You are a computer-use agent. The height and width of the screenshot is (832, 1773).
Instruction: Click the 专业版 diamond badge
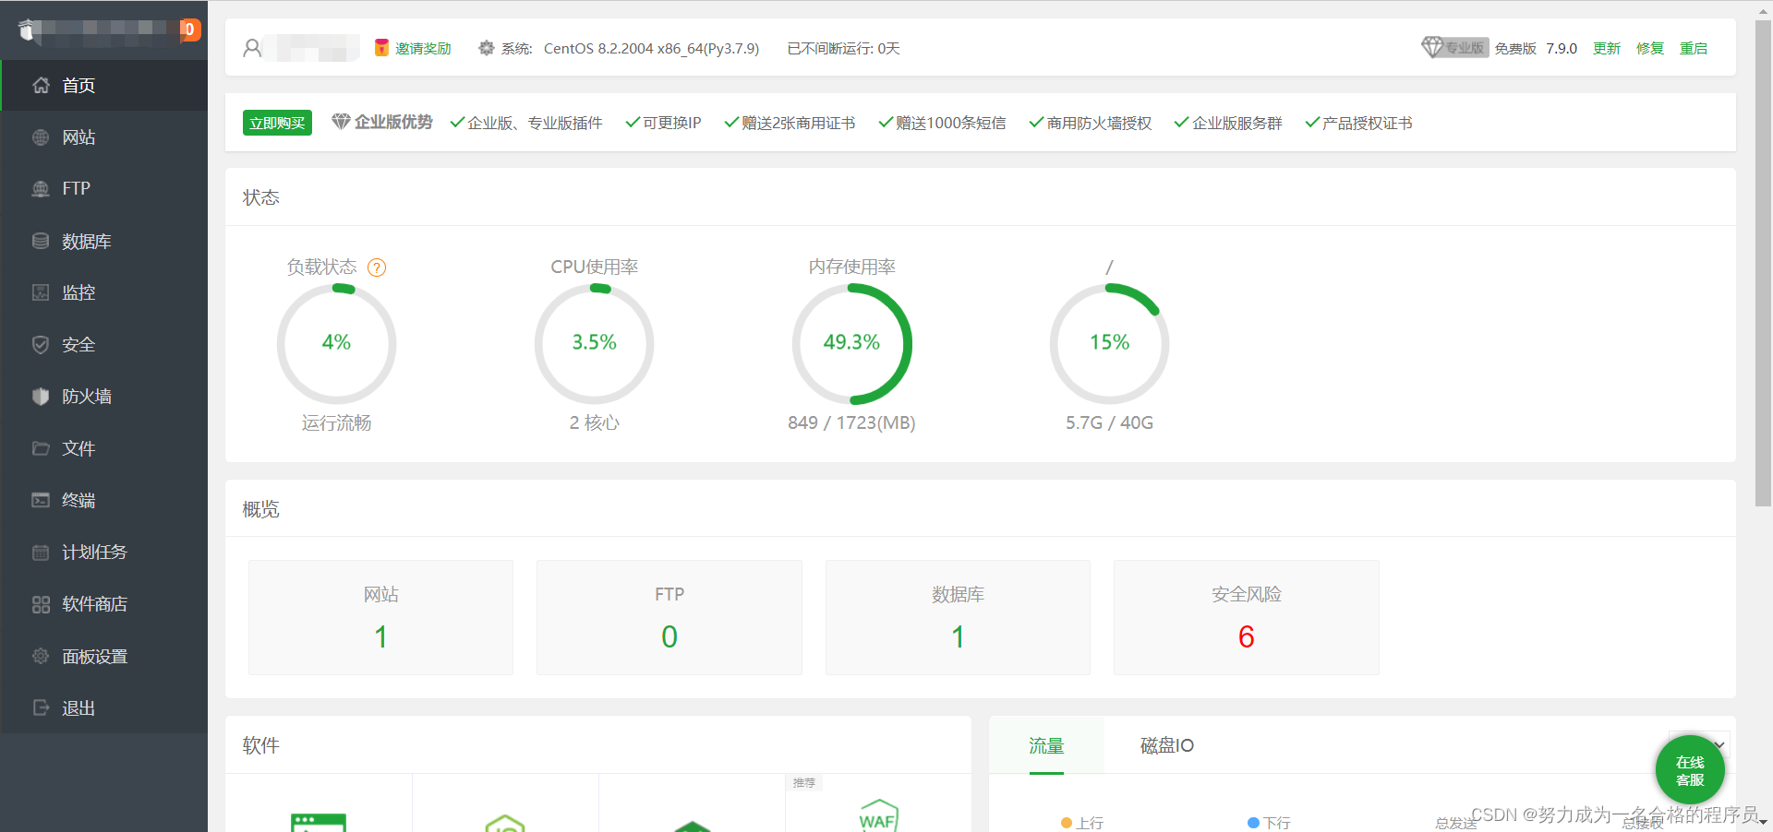pyautogui.click(x=1454, y=48)
